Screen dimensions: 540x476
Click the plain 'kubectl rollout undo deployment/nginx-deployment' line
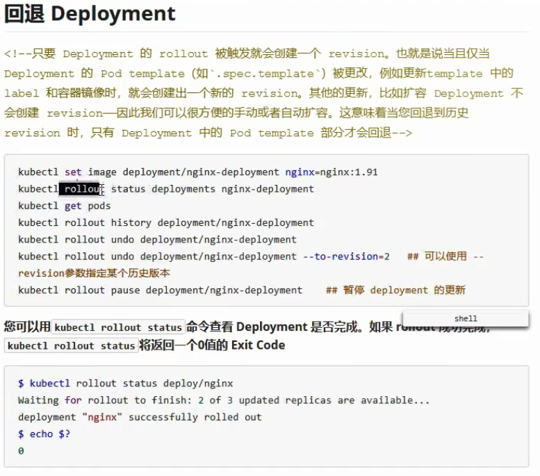(x=157, y=239)
